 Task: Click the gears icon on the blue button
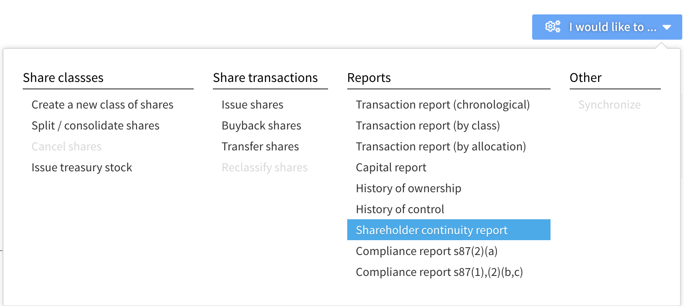552,27
